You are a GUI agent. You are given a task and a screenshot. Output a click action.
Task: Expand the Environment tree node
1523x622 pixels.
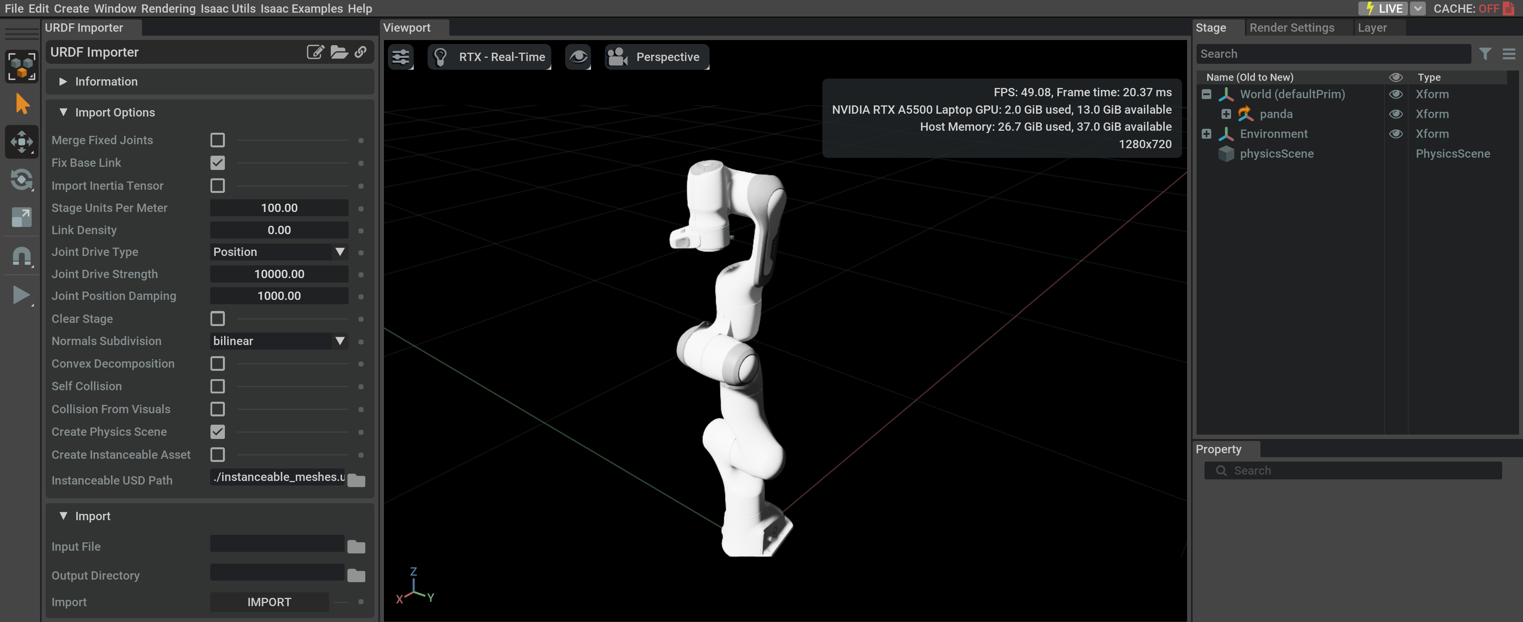coord(1206,134)
